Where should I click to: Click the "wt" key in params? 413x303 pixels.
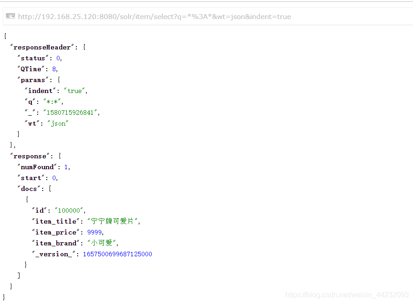[32, 123]
